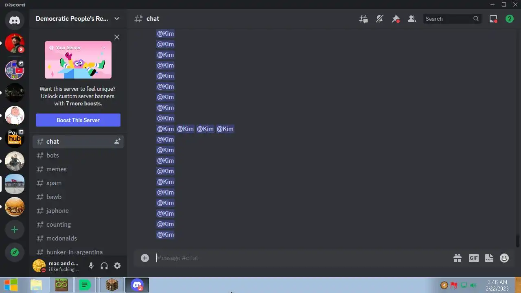Focus the Search field
The height and width of the screenshot is (293, 521).
(452, 19)
